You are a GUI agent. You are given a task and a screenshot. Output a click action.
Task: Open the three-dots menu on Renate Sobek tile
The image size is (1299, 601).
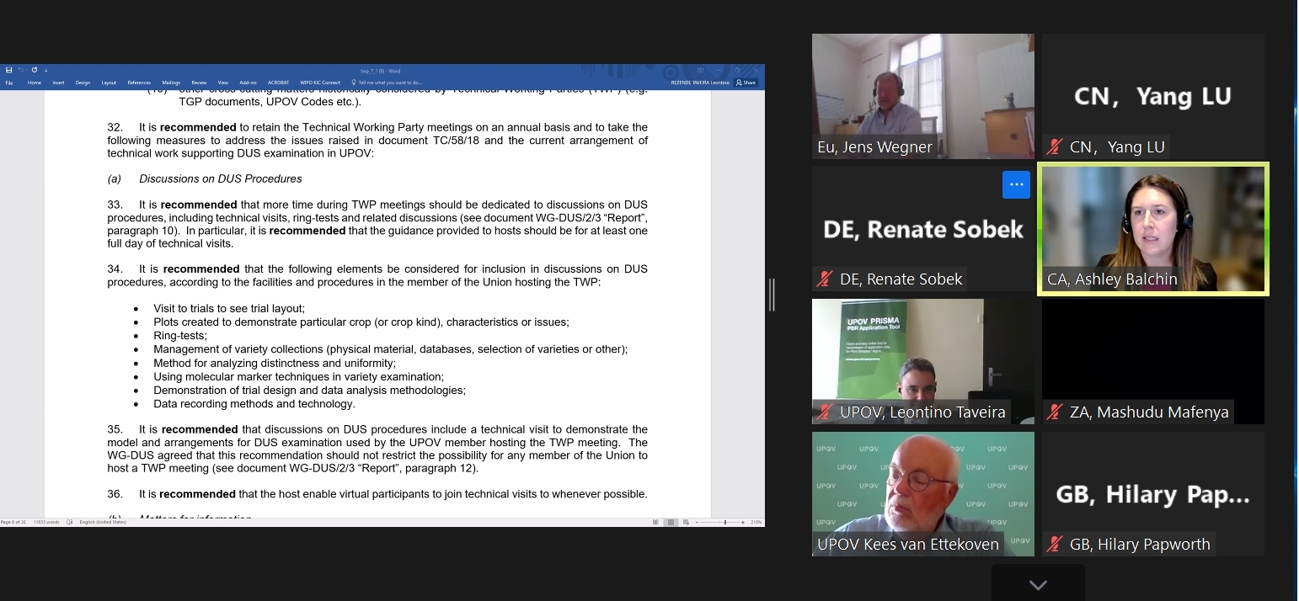click(x=1016, y=184)
